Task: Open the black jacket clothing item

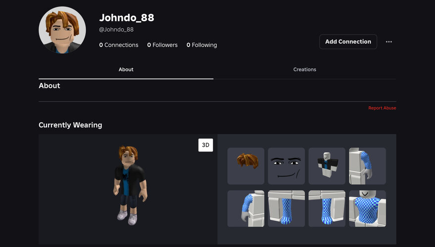Action: pos(327,166)
